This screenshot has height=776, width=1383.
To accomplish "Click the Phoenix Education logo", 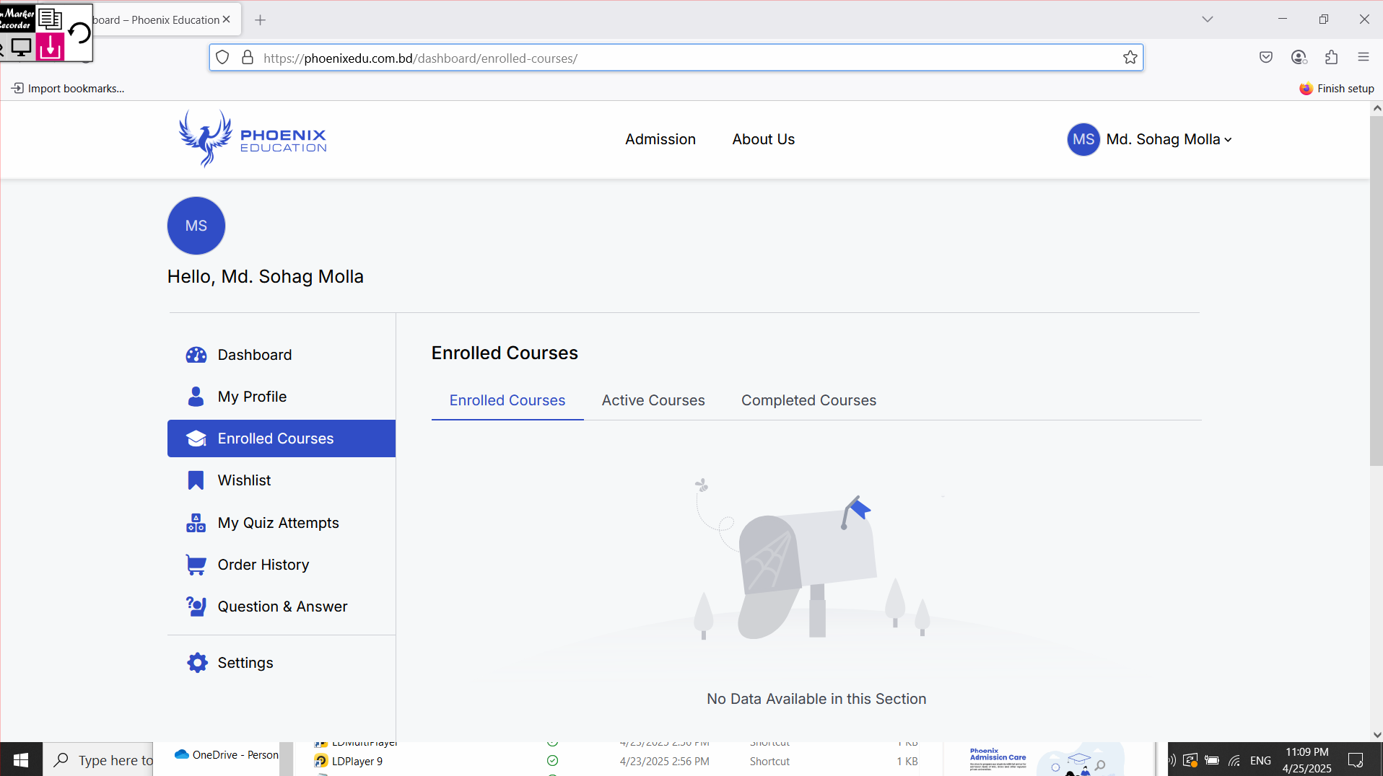I will point(253,139).
